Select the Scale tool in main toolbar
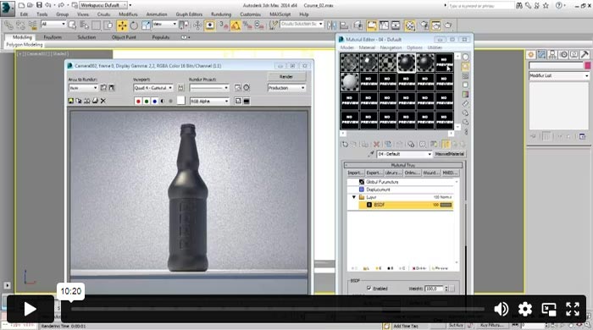The width and height of the screenshot is (593, 330). coord(146,25)
